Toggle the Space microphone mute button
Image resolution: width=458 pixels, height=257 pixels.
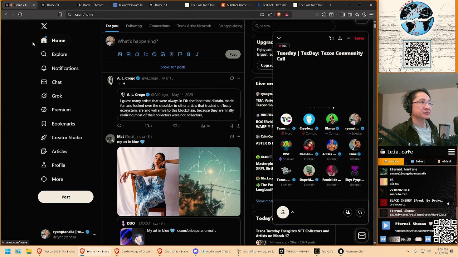coord(283,212)
